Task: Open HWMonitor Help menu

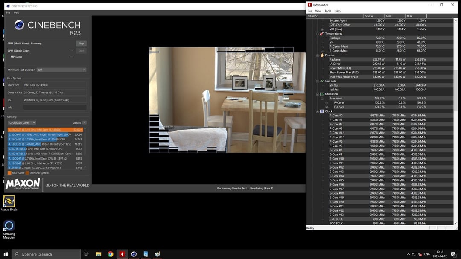Action: (337, 11)
